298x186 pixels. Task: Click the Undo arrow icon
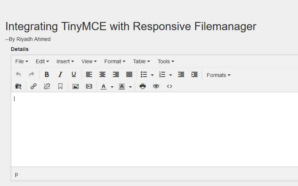[18, 75]
